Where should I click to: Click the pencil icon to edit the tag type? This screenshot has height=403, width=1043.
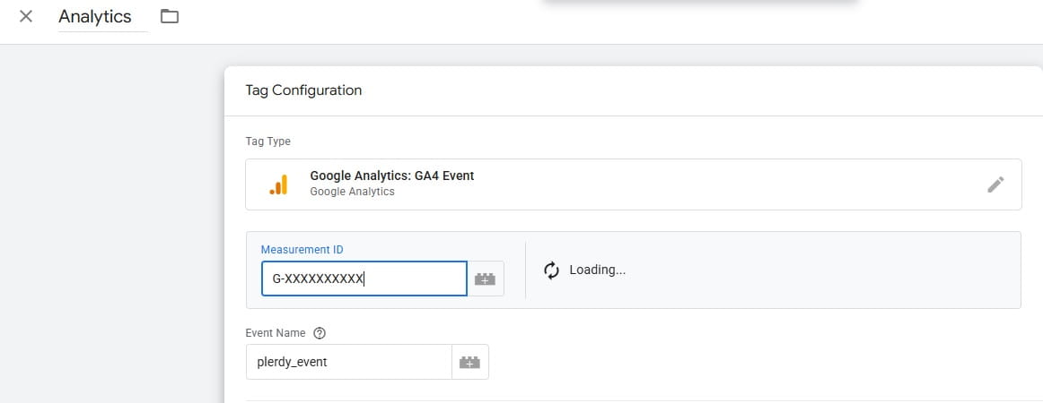(995, 184)
